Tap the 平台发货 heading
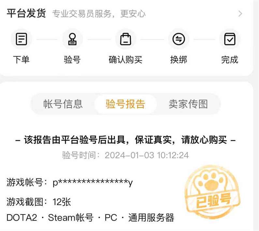The width and height of the screenshot is (259, 231). coord(26,13)
